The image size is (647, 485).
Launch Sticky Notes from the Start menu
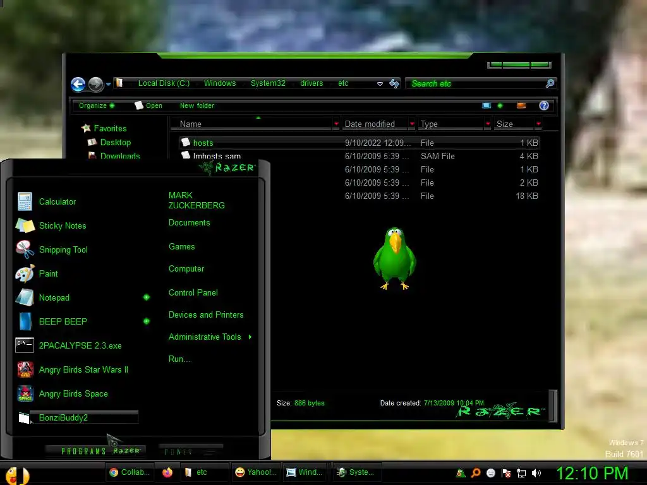[x=63, y=225]
